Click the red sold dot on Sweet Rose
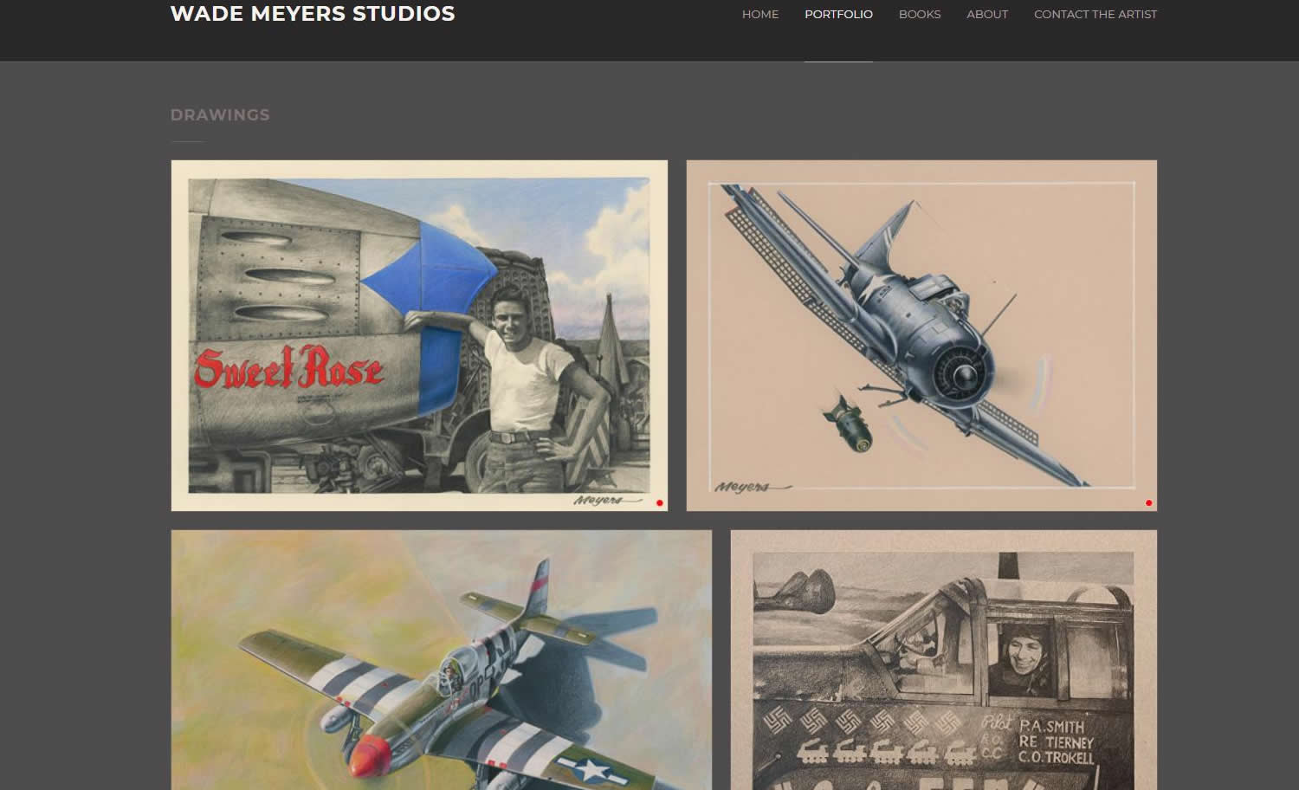1299x790 pixels. tap(660, 502)
